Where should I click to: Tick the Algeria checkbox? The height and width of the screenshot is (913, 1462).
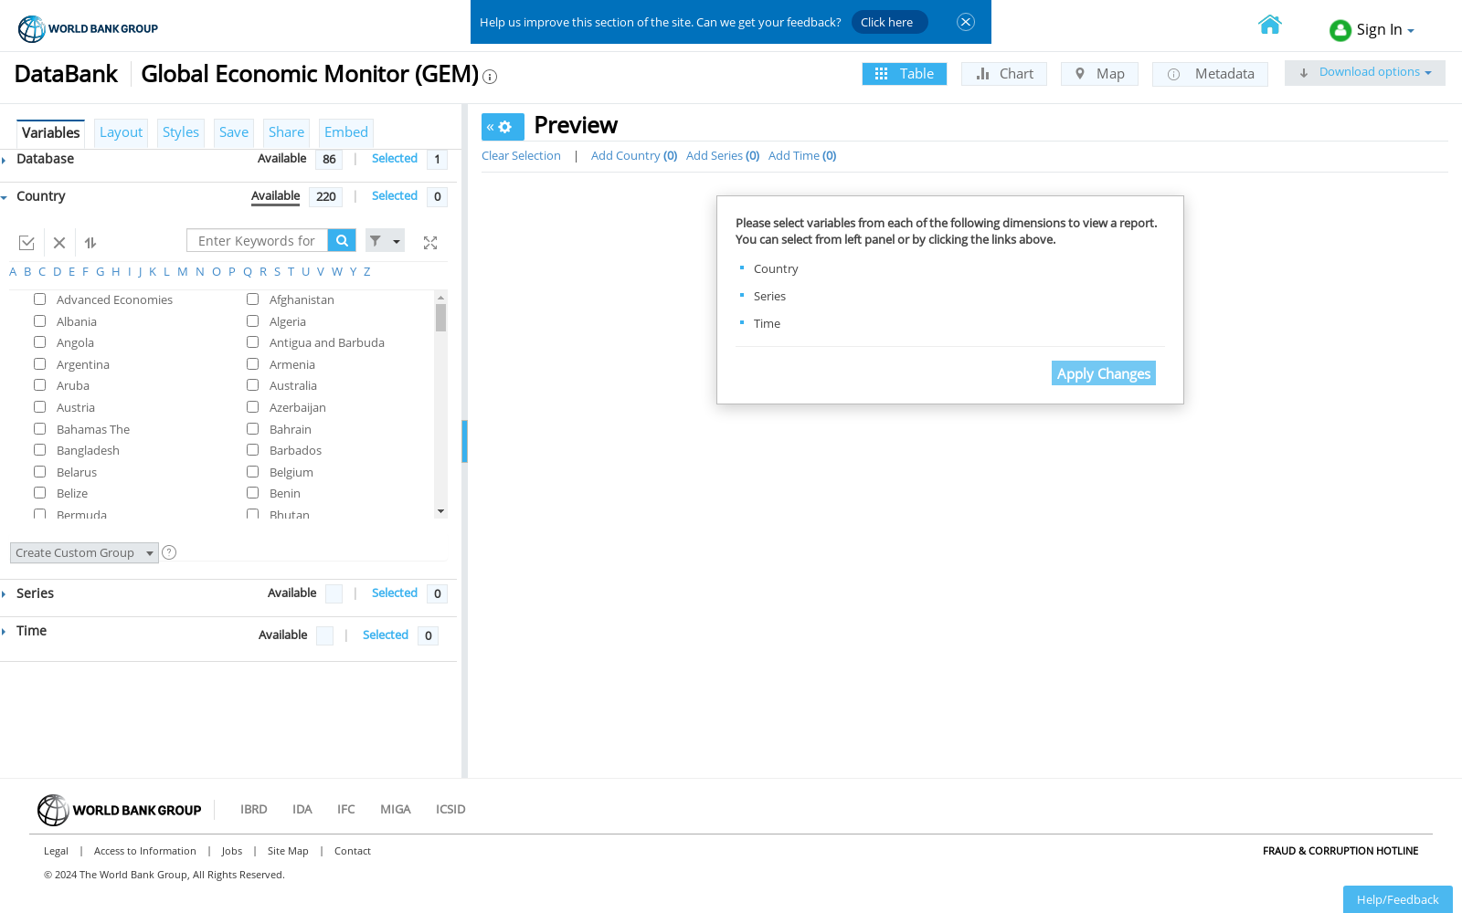pyautogui.click(x=252, y=320)
